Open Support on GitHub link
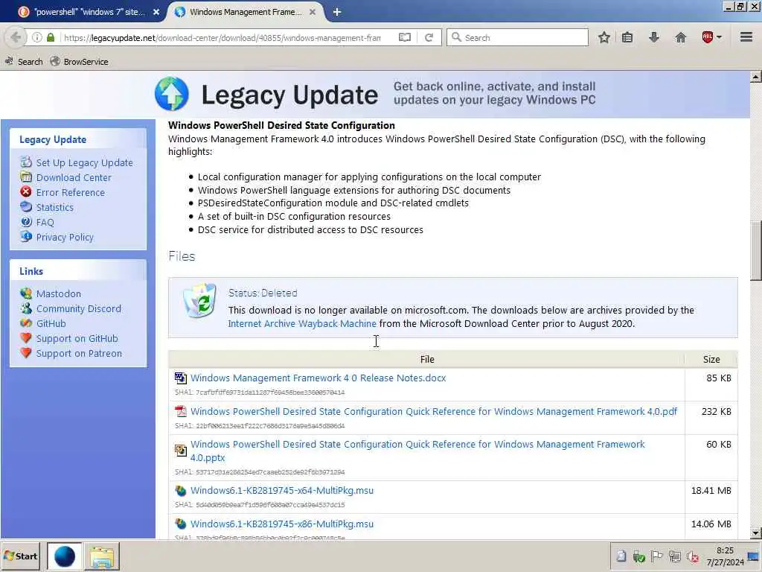Screen dimensions: 762x572 77,339
